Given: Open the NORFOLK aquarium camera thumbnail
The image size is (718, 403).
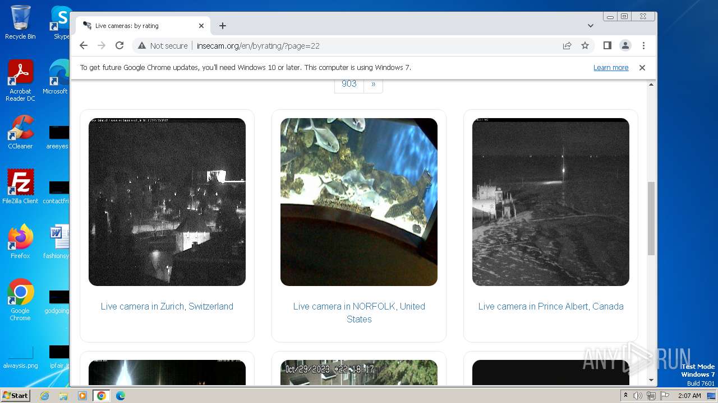Looking at the screenshot, I should [359, 202].
